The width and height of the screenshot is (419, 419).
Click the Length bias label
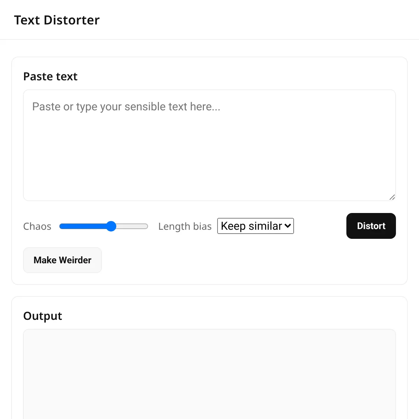185,226
